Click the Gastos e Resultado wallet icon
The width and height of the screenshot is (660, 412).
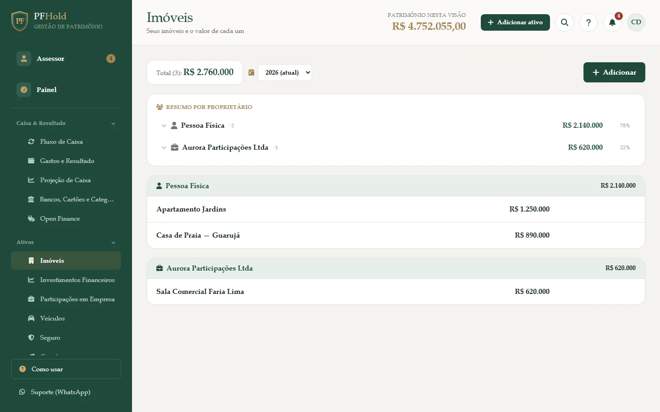point(31,161)
